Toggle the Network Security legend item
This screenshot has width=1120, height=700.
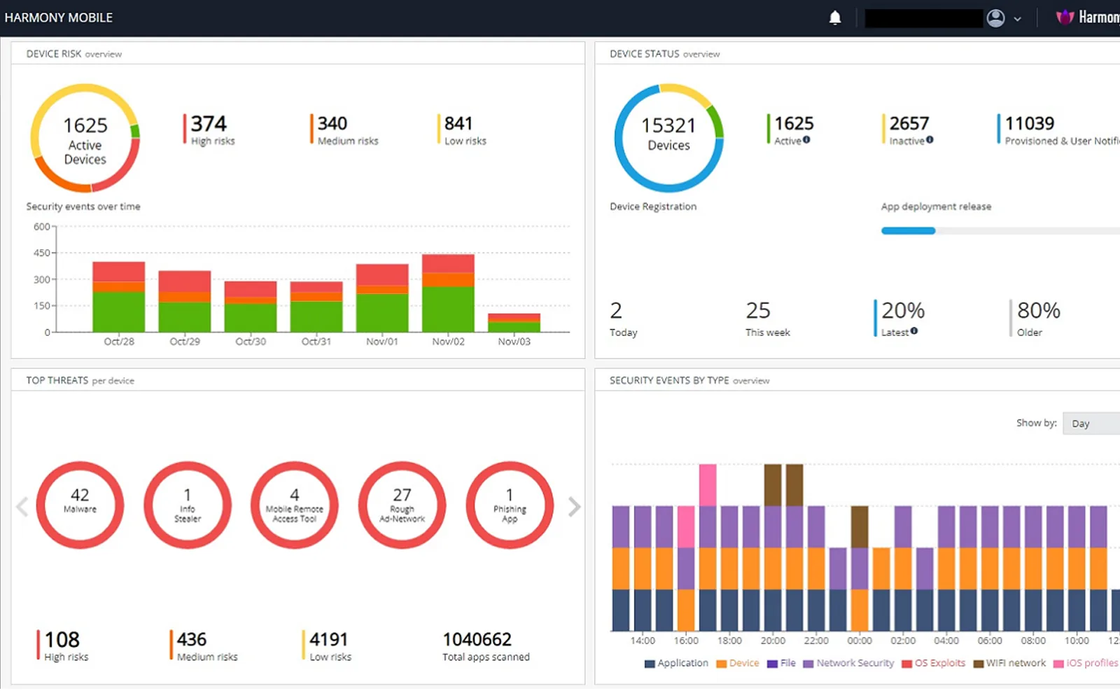point(848,663)
